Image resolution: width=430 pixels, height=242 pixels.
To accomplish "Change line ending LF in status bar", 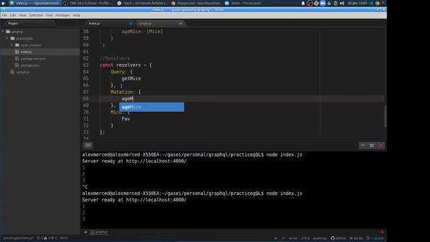I will click(283, 239).
